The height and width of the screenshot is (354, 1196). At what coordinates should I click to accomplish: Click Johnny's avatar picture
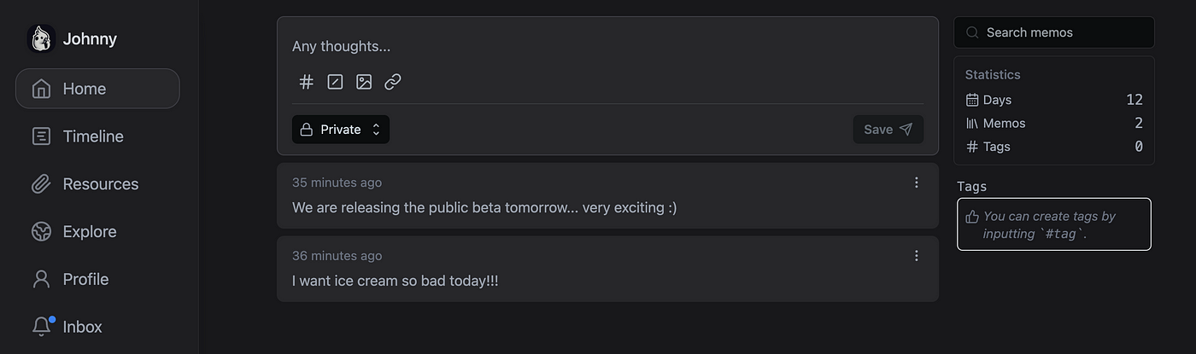click(41, 38)
